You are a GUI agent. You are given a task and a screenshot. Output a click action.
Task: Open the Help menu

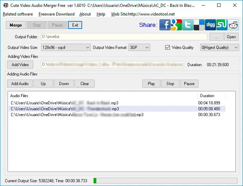click(101, 14)
